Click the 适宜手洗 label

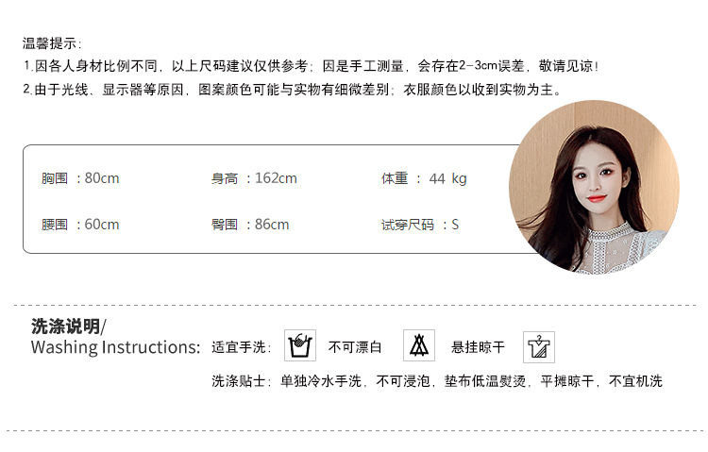click(x=241, y=347)
